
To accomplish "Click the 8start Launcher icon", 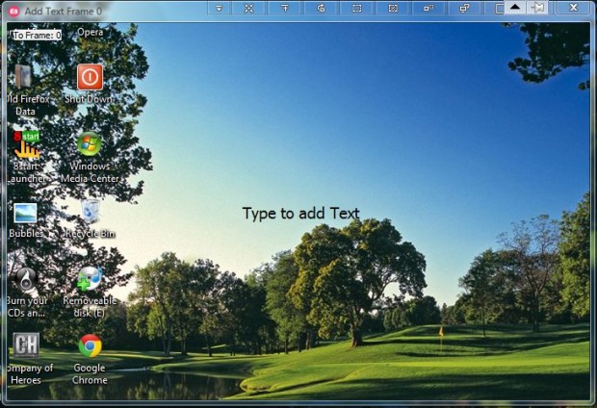I will click(26, 144).
